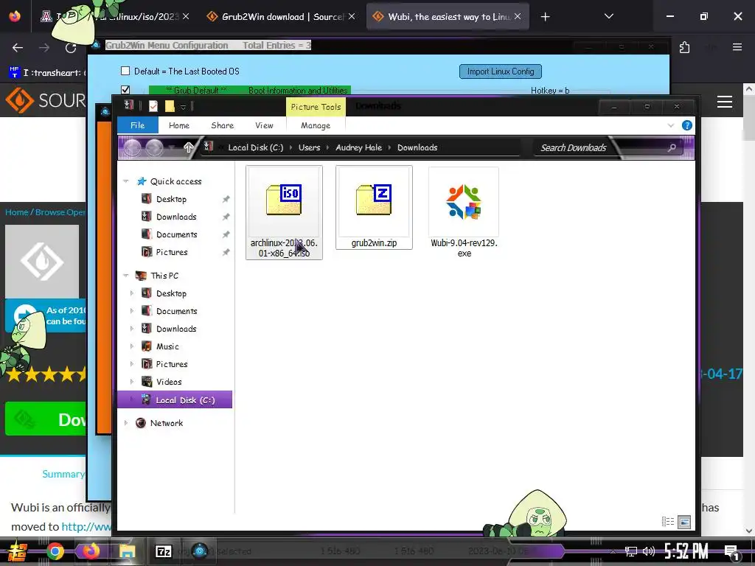The image size is (755, 566).
Task: Expand Videos under This PC
Action: 132,382
